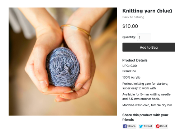Click "Share this product with your friends" heading
185x133 pixels.
145,117
